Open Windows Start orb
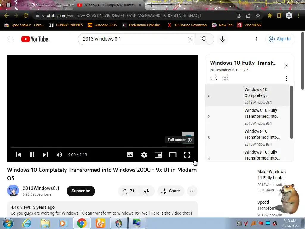 (x=8, y=223)
